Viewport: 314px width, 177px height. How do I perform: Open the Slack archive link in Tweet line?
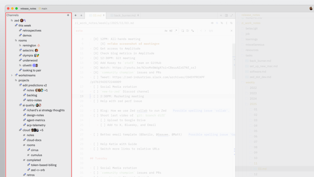(158, 77)
